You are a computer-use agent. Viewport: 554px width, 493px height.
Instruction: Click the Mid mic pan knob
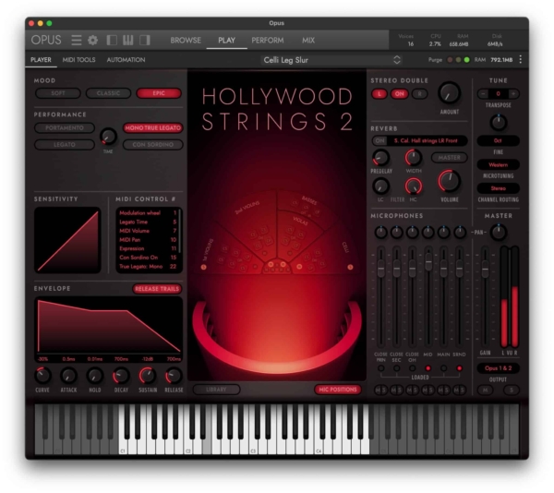click(x=428, y=232)
